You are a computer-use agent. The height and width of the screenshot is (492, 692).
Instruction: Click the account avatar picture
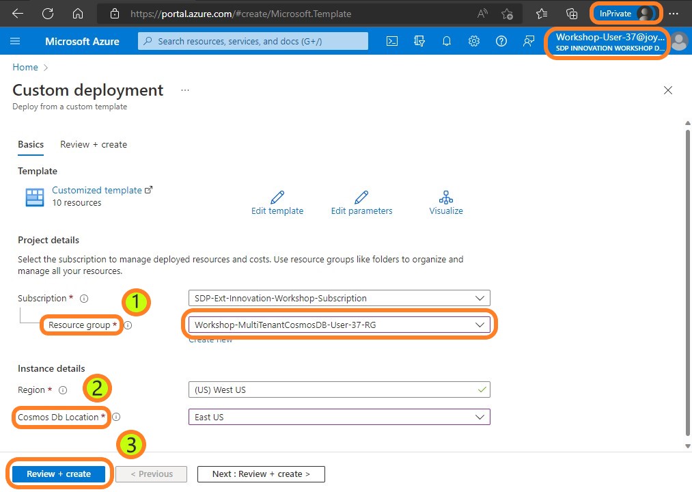[x=680, y=42]
